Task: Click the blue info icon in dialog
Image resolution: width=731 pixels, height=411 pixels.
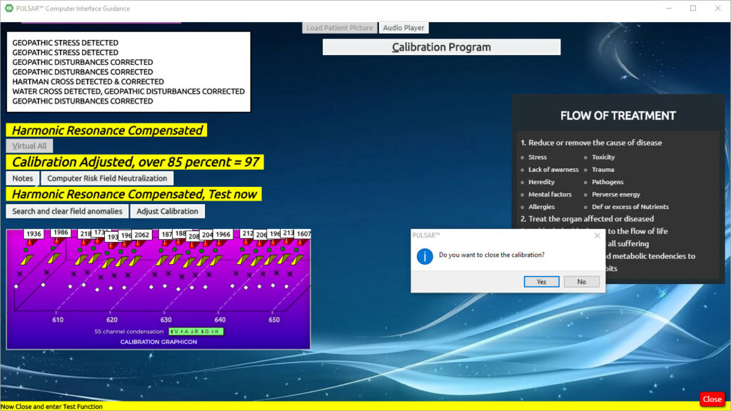Action: point(425,255)
